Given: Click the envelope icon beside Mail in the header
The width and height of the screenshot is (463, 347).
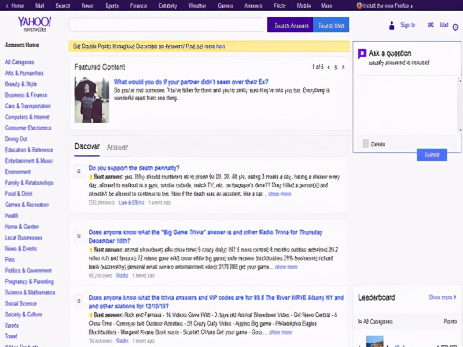Looking at the screenshot, I should tap(431, 25).
